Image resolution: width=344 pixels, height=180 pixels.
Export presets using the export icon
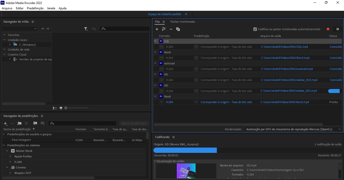coord(43,123)
